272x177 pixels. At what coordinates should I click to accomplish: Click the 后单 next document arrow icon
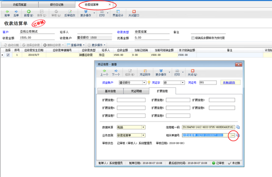pyautogui.click(x=16, y=11)
